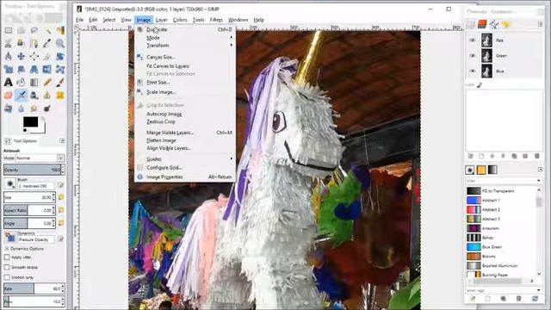Delete channel trash button in Channels panel

536,156
